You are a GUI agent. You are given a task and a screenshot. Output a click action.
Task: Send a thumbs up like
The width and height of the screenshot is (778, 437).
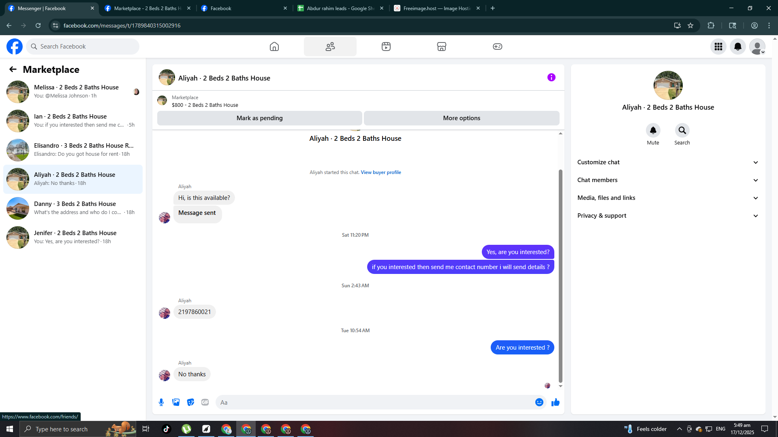coord(555,402)
